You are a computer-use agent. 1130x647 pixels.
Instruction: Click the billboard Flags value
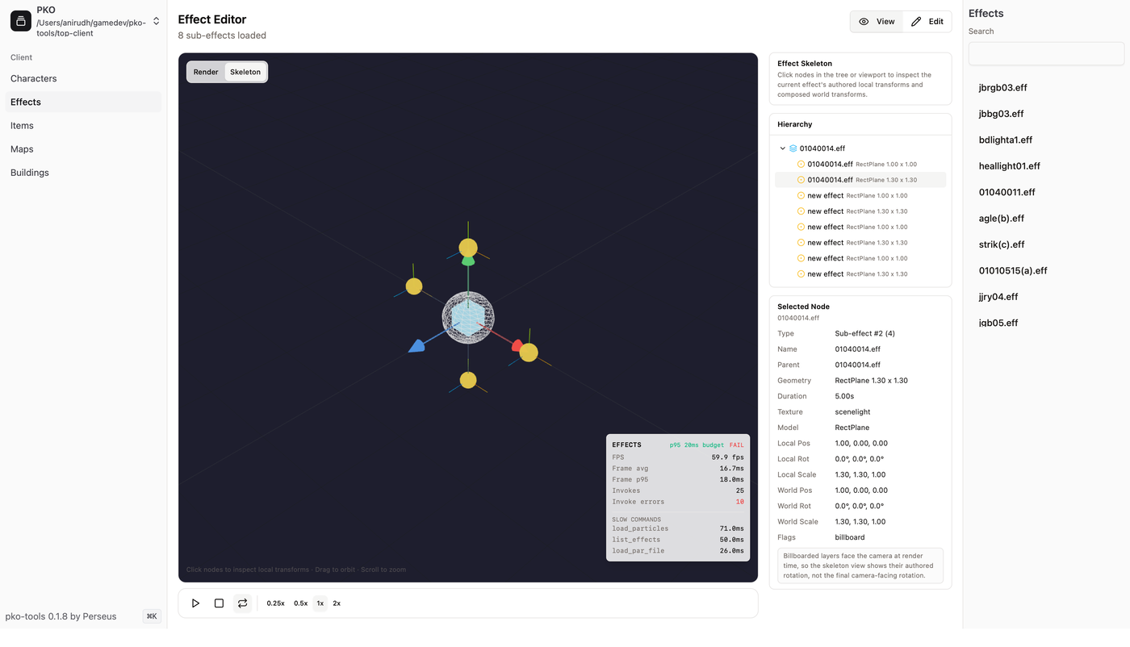(850, 537)
